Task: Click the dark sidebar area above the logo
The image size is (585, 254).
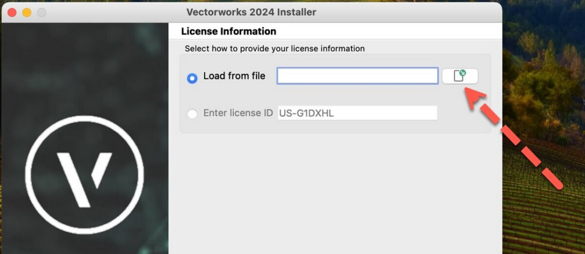Action: 85,68
